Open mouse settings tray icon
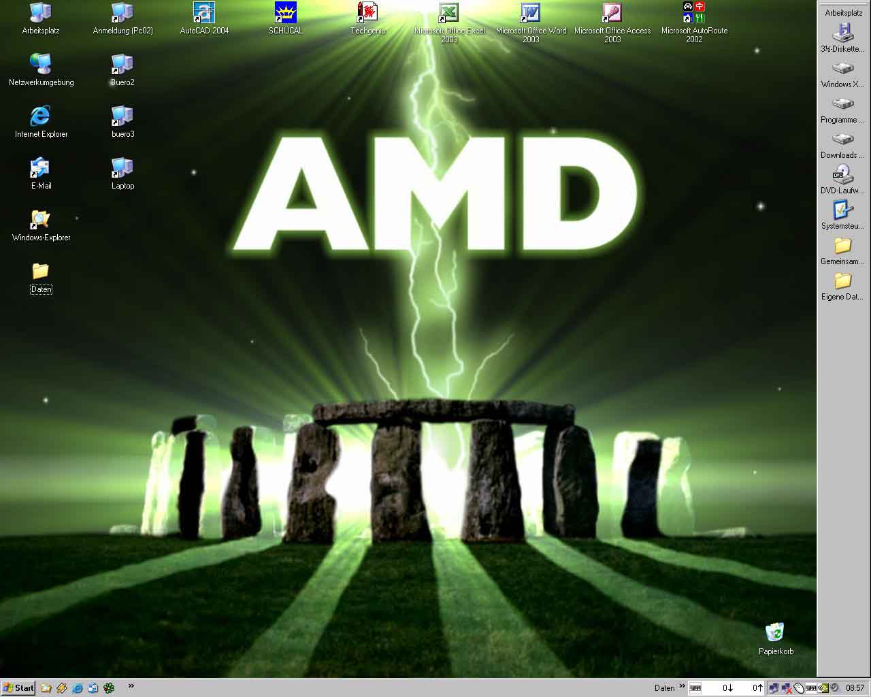 coord(799,688)
